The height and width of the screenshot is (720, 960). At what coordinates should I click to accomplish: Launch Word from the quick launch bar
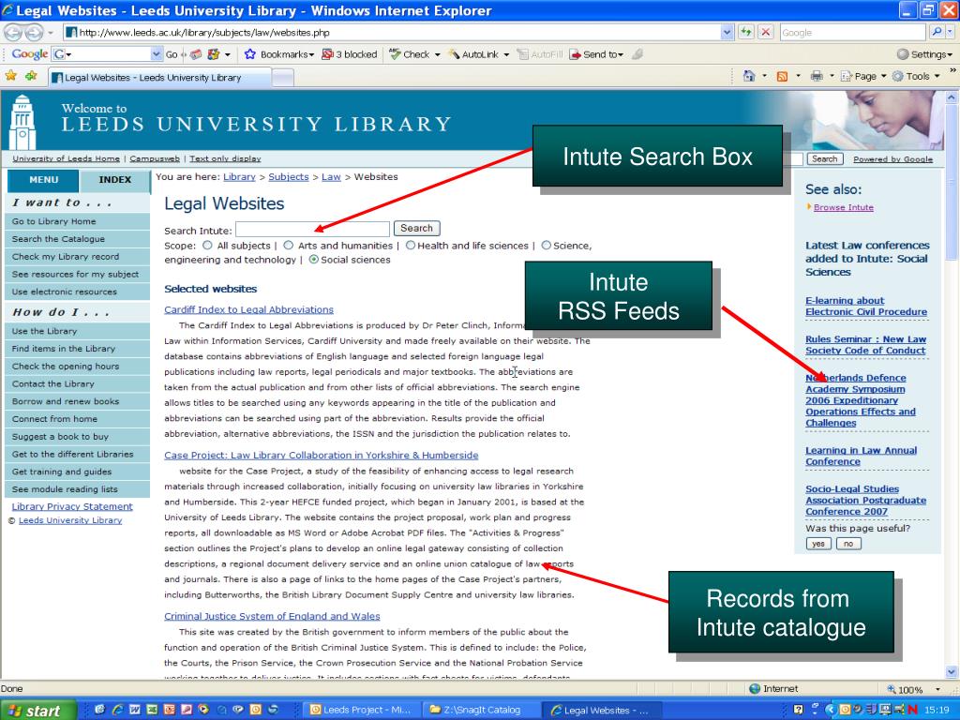point(134,711)
